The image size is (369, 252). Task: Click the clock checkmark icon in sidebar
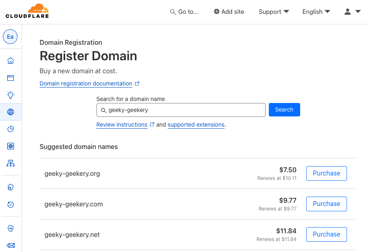tap(11, 204)
